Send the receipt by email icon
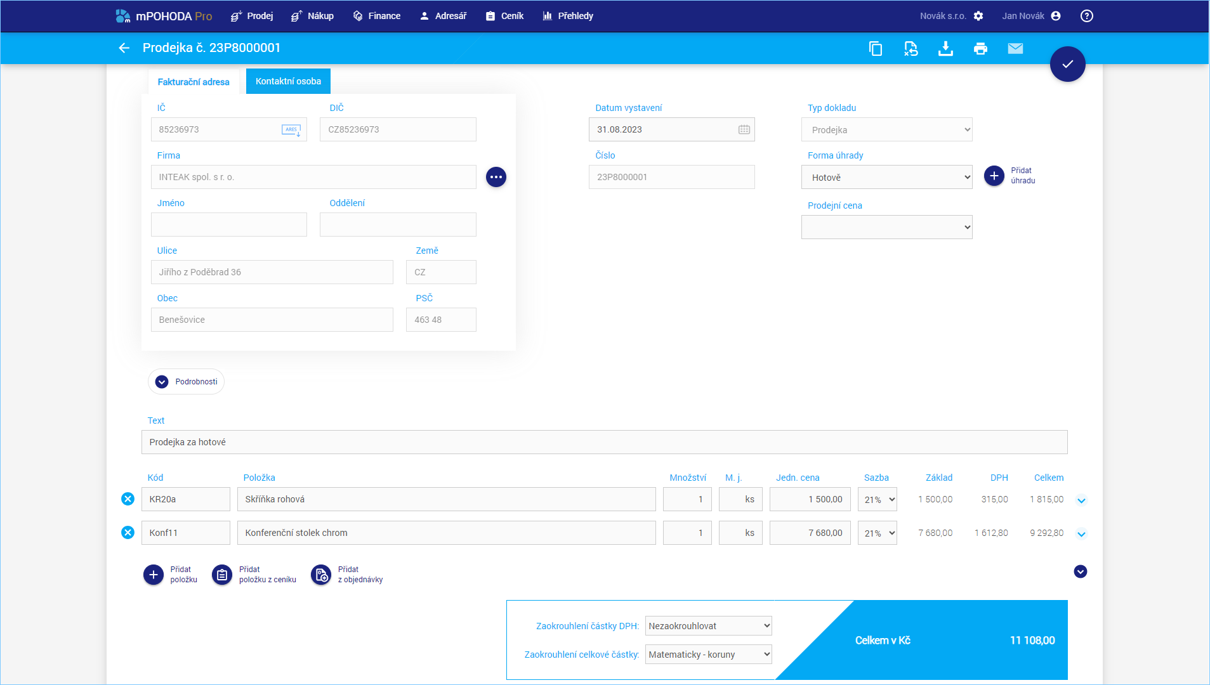This screenshot has height=685, width=1210. coord(1015,48)
